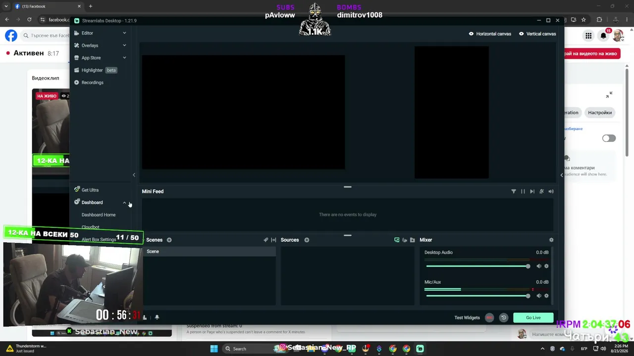Toggle the Facebook settings switch
This screenshot has width=634, height=356.
point(609,138)
